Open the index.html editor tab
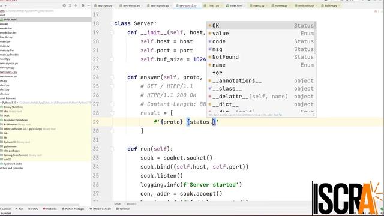Screen dimensions: 384x216 click(x=235, y=5)
